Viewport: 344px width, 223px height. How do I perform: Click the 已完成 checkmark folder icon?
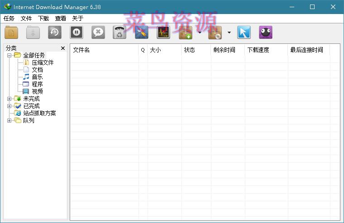18,106
